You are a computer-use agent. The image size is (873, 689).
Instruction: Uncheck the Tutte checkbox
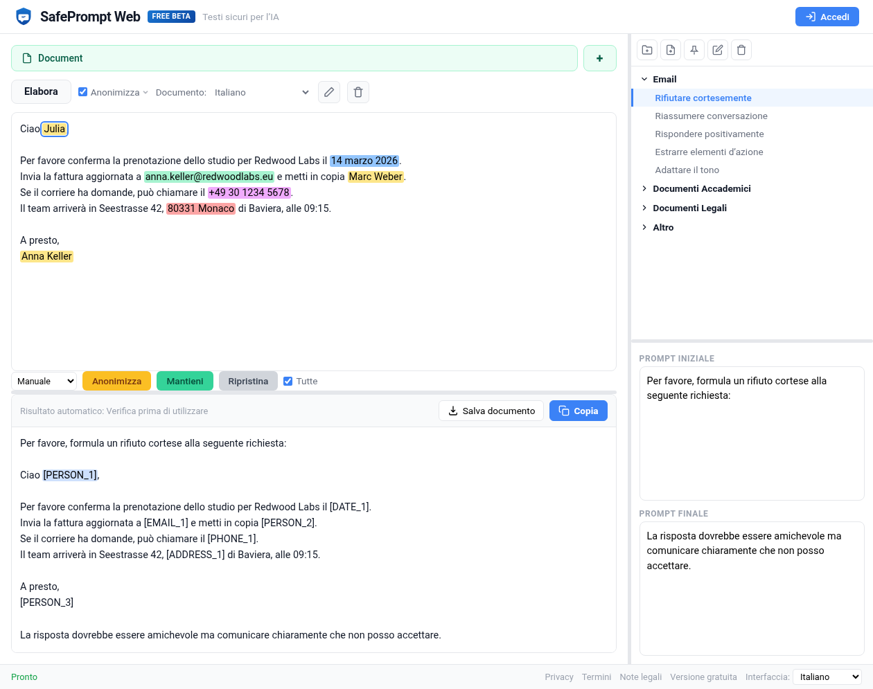tap(288, 381)
